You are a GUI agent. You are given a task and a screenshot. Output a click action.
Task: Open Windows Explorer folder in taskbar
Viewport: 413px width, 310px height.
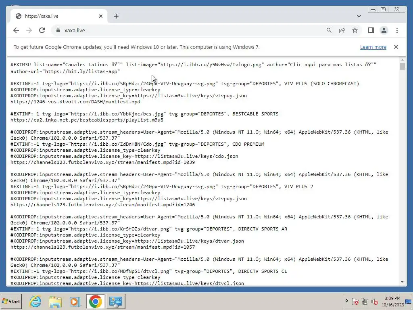(55, 301)
